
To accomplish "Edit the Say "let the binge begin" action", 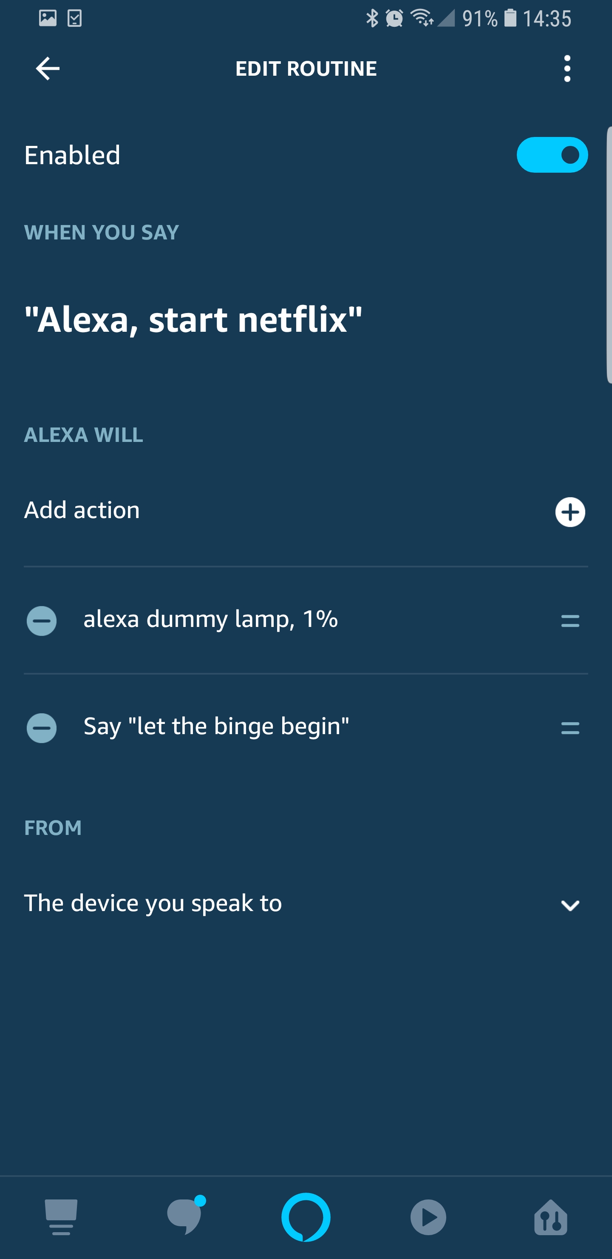I will (x=216, y=726).
